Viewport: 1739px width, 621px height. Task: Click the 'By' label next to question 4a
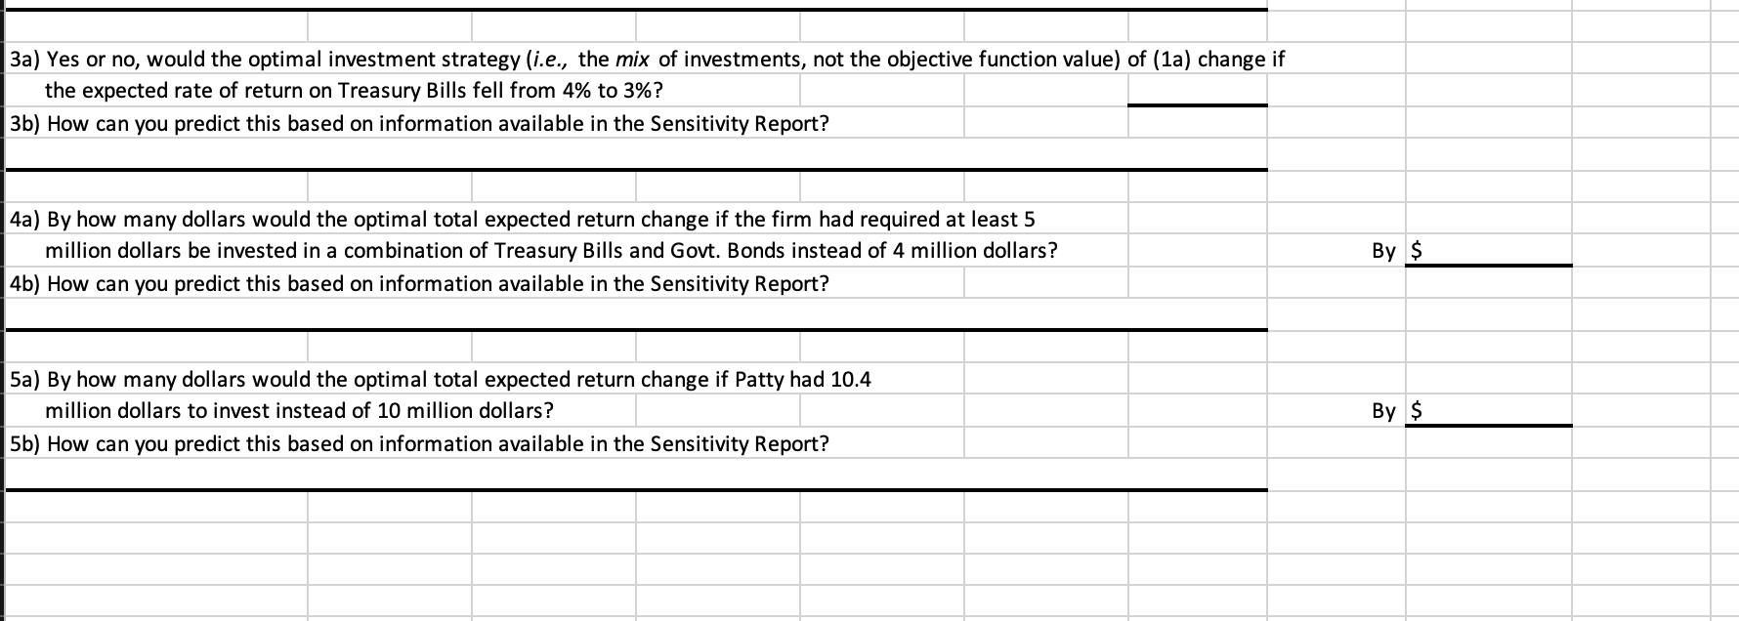pyautogui.click(x=1383, y=251)
